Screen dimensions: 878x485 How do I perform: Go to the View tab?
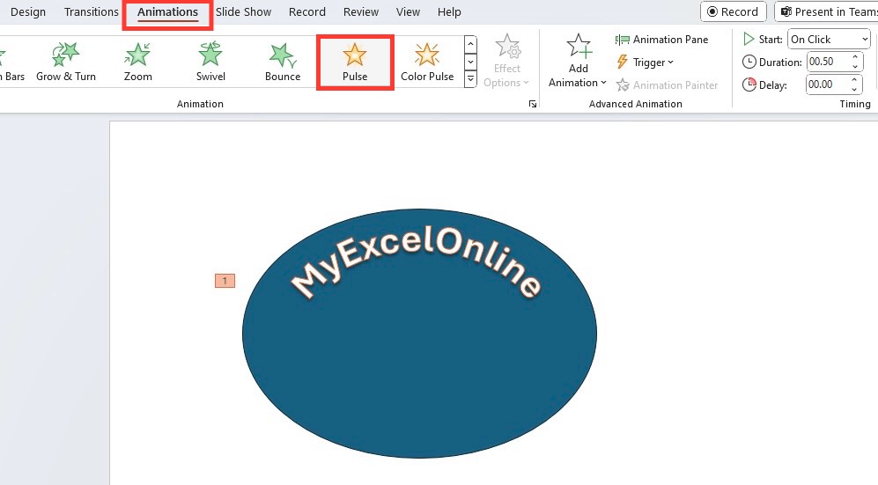click(x=408, y=11)
